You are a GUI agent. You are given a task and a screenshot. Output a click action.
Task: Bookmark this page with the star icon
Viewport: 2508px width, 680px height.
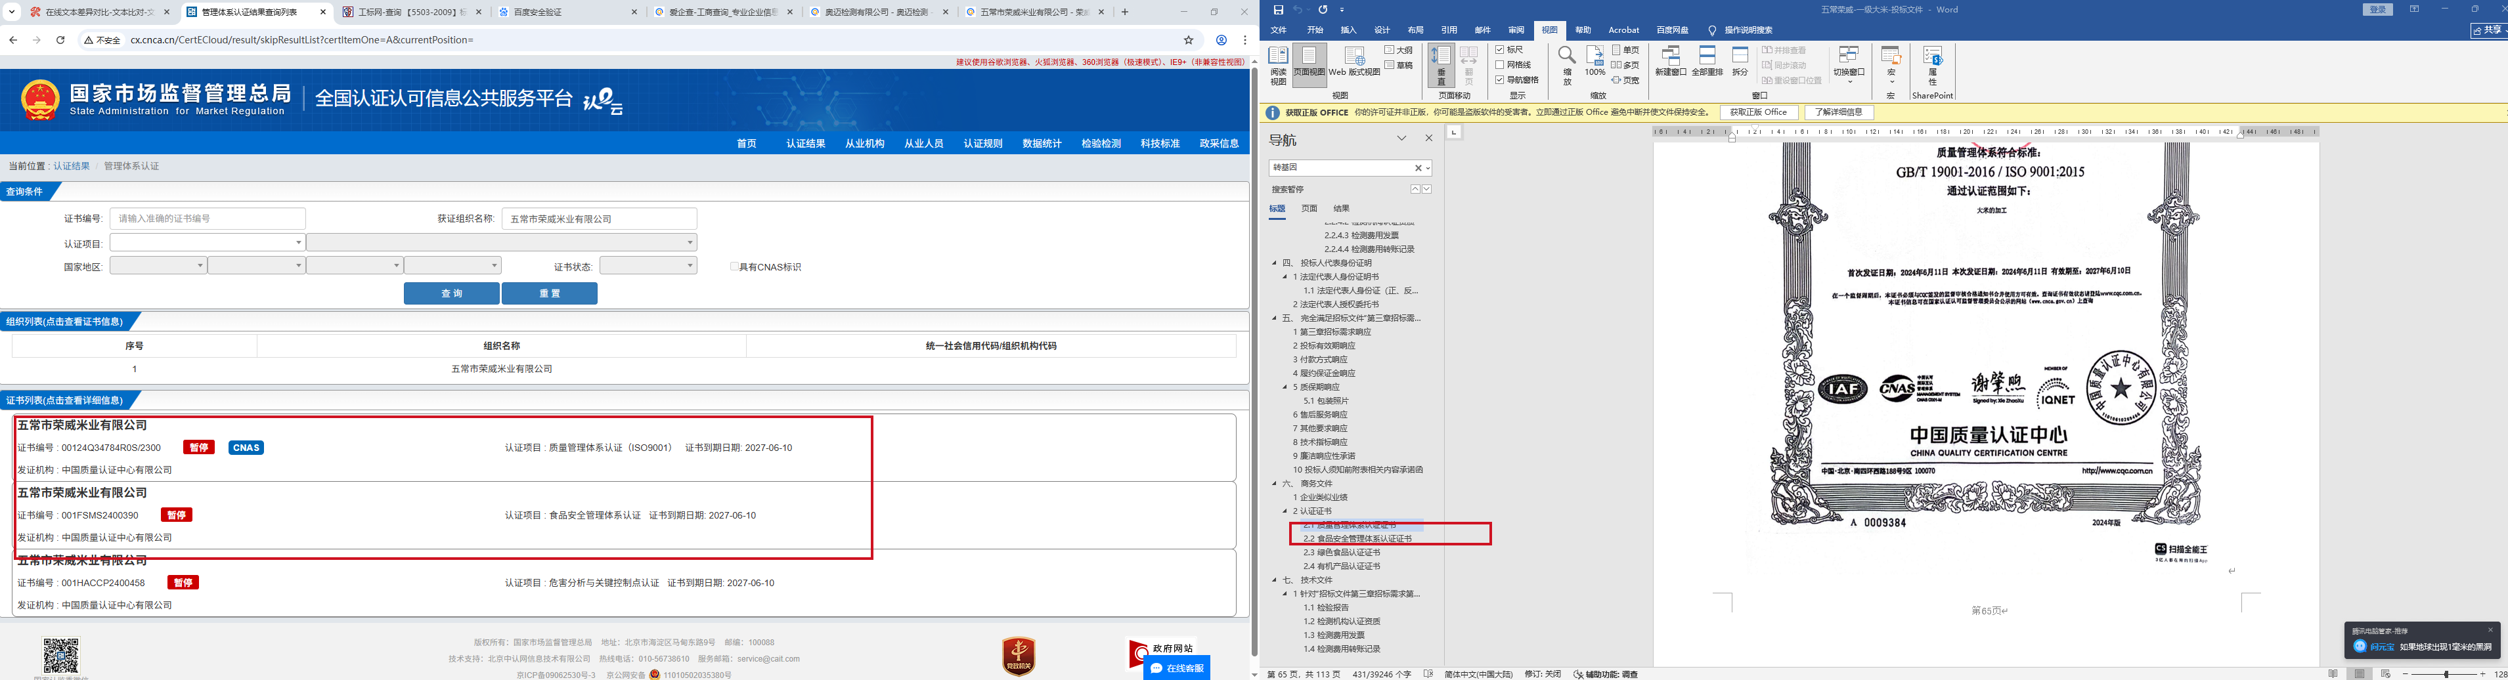(x=1189, y=40)
